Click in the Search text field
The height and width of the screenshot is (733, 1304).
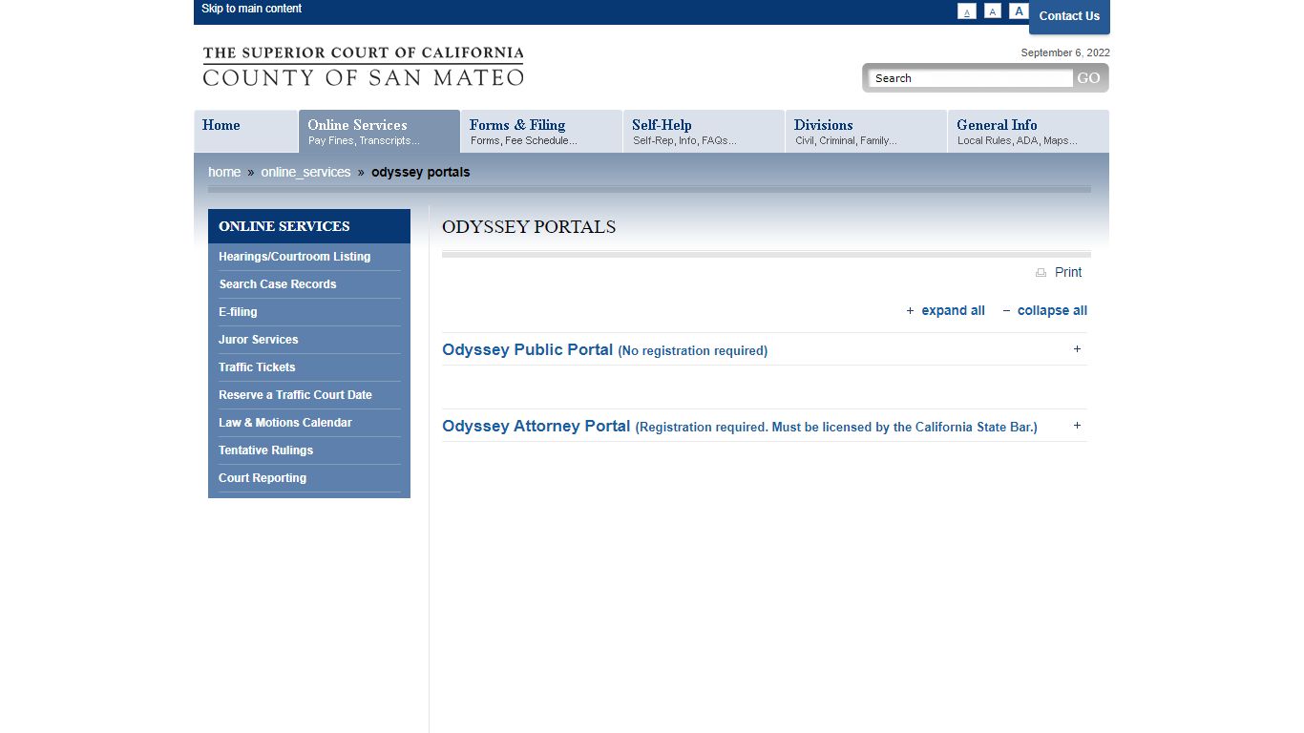[971, 78]
